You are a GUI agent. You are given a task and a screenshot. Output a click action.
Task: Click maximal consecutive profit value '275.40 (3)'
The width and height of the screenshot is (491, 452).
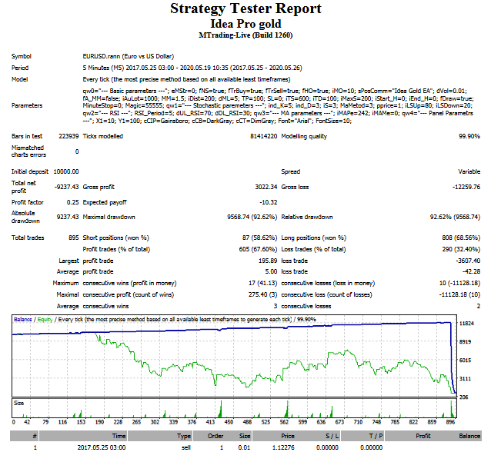tap(263, 294)
